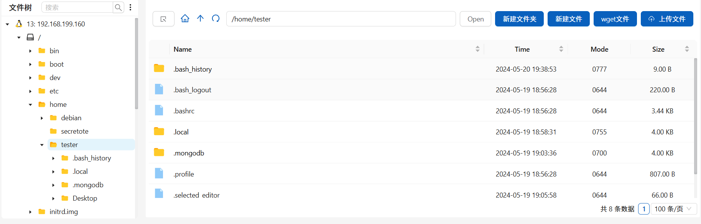Click the select-mode cursor icon button
Screen dimensions: 701x224
click(x=163, y=19)
